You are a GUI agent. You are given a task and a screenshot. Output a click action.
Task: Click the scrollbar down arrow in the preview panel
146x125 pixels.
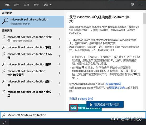pos(144,110)
